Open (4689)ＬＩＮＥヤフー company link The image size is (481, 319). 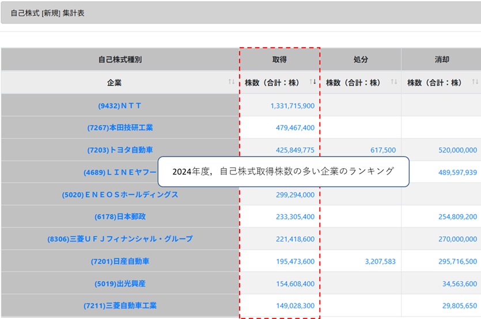(120, 172)
